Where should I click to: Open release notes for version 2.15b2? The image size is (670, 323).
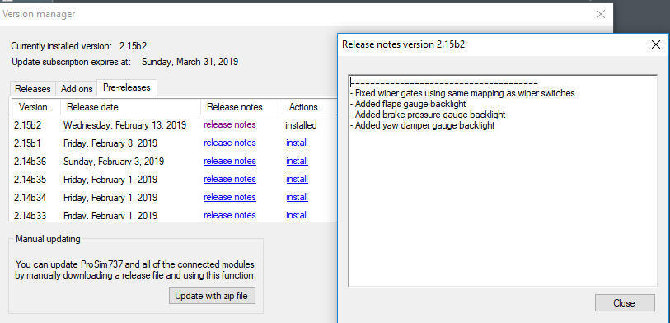[230, 124]
